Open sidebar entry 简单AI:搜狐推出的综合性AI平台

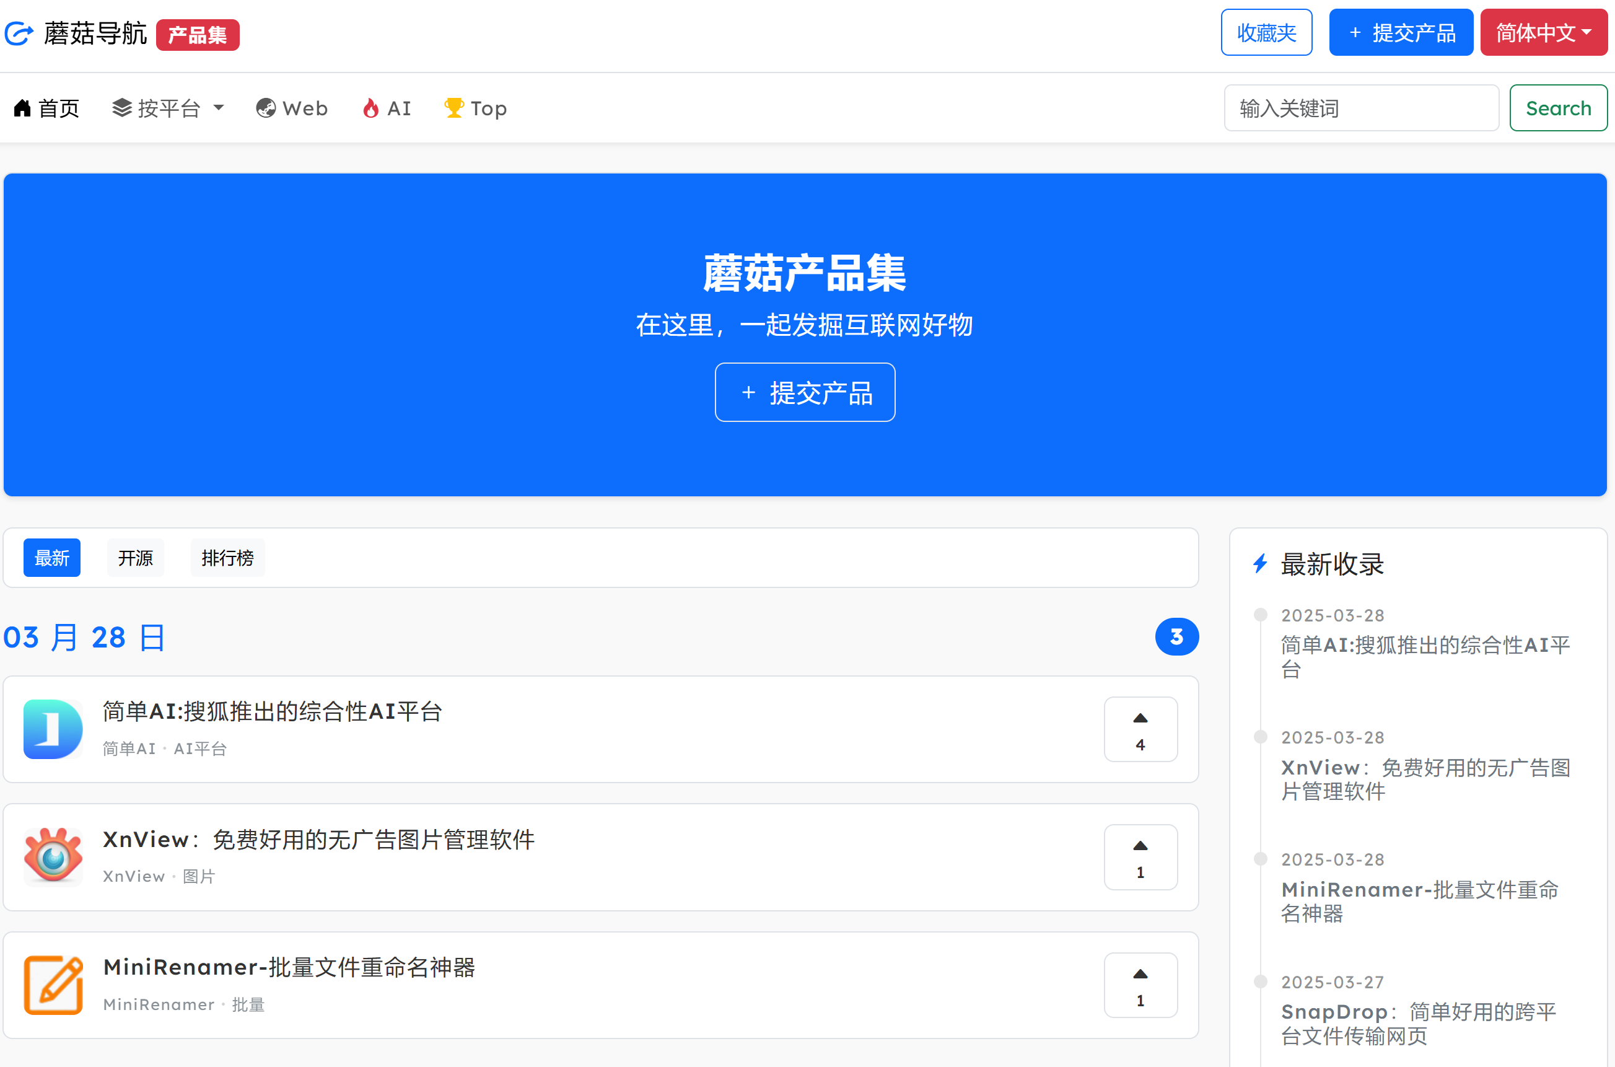(x=1425, y=657)
